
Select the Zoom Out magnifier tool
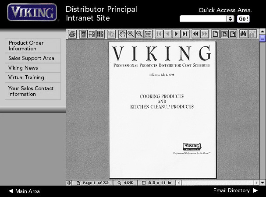point(139,34)
